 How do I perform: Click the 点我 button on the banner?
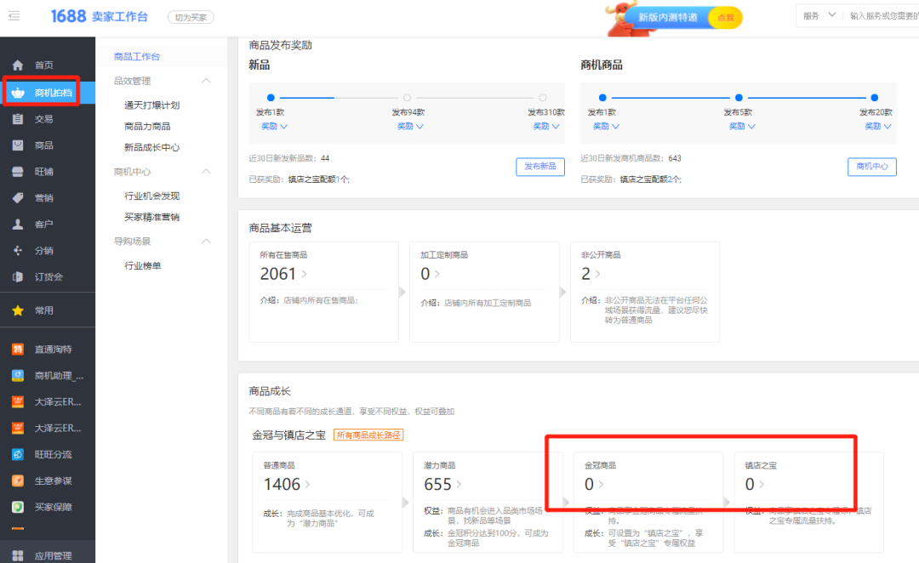pos(726,18)
